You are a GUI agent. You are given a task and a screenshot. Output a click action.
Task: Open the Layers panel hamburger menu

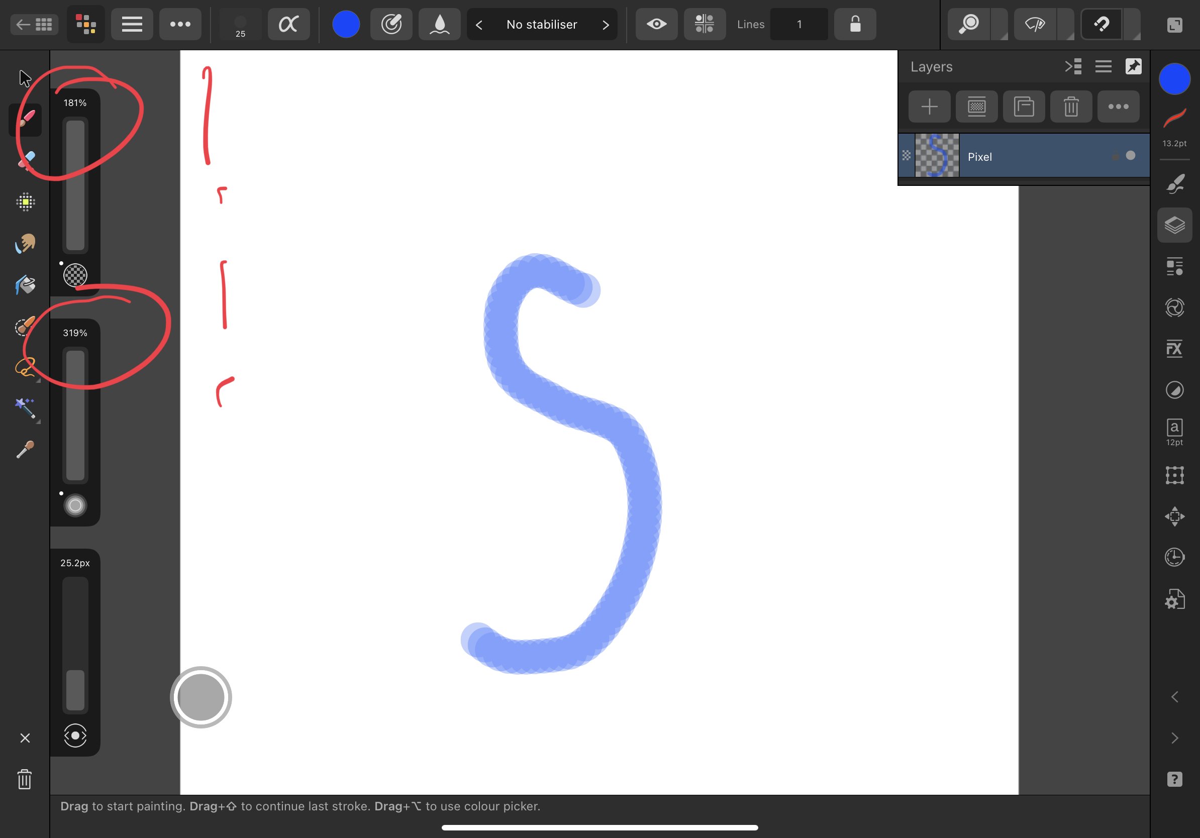click(1104, 67)
